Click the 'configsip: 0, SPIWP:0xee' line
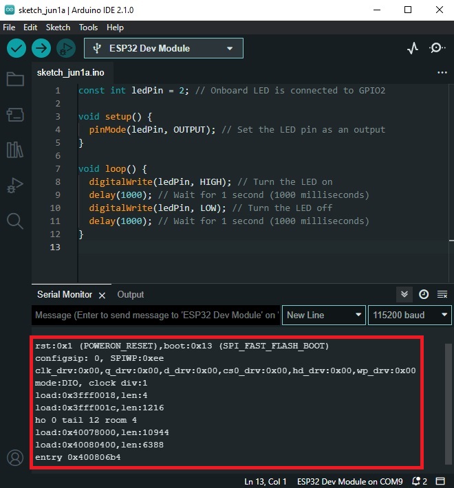Image resolution: width=454 pixels, height=488 pixels. (x=99, y=358)
